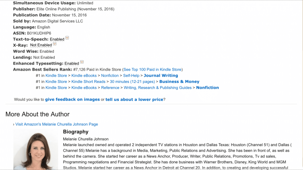Expand the Text-to-Speech info dropdown icon
Image resolution: width=303 pixels, height=170 pixels.
(67, 38)
